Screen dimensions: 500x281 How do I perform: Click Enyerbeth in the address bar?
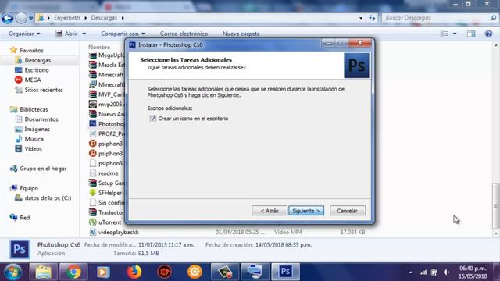coord(67,18)
